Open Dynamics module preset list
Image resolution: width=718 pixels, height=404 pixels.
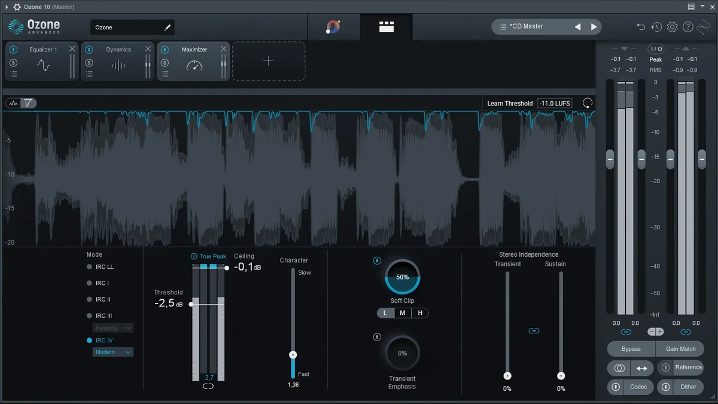click(x=89, y=74)
